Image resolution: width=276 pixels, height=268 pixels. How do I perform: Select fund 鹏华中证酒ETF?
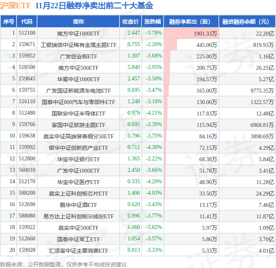[78, 205]
